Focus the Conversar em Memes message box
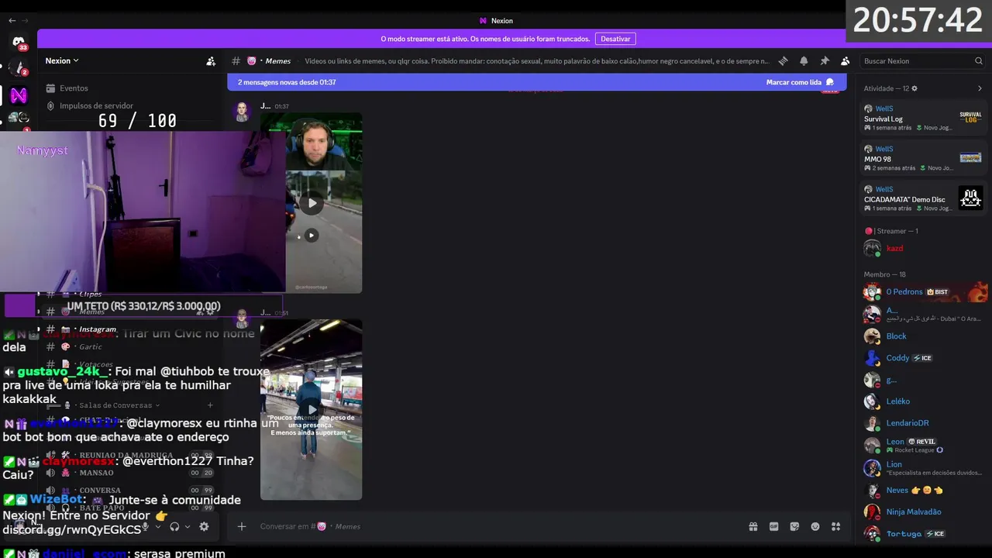Screen dimensions: 992x558 point(496,527)
